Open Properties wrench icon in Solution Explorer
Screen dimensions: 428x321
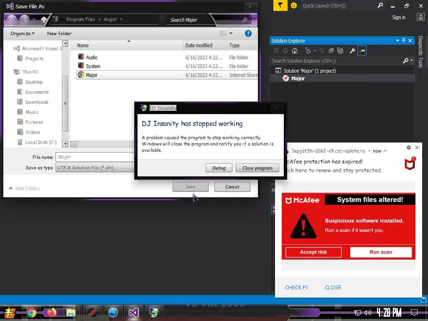pos(352,51)
